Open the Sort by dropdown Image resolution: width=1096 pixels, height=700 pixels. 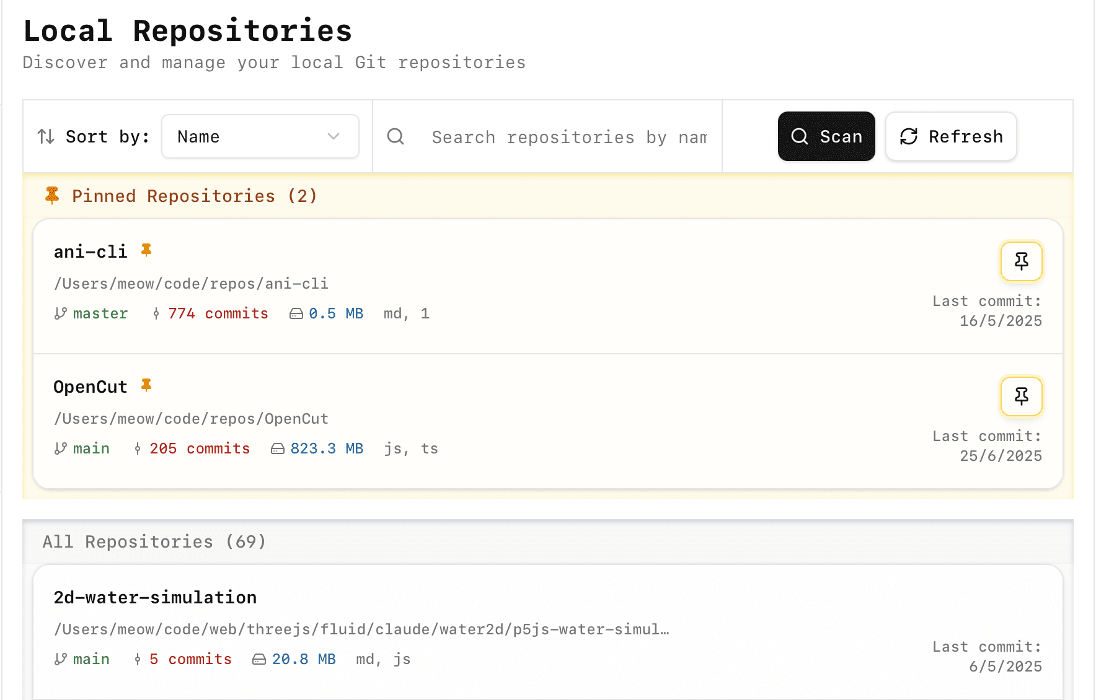tap(260, 136)
